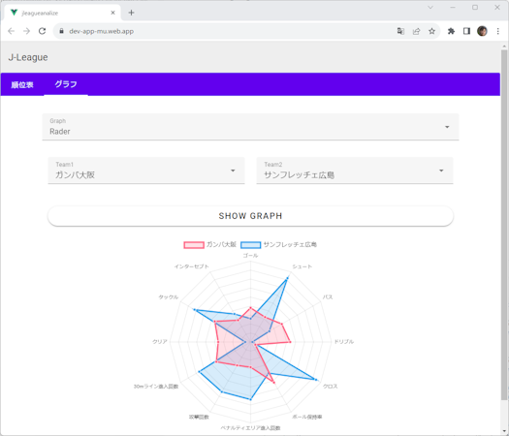Image resolution: width=509 pixels, height=436 pixels.
Task: Expand the Team2 dropdown
Action: 355,171
